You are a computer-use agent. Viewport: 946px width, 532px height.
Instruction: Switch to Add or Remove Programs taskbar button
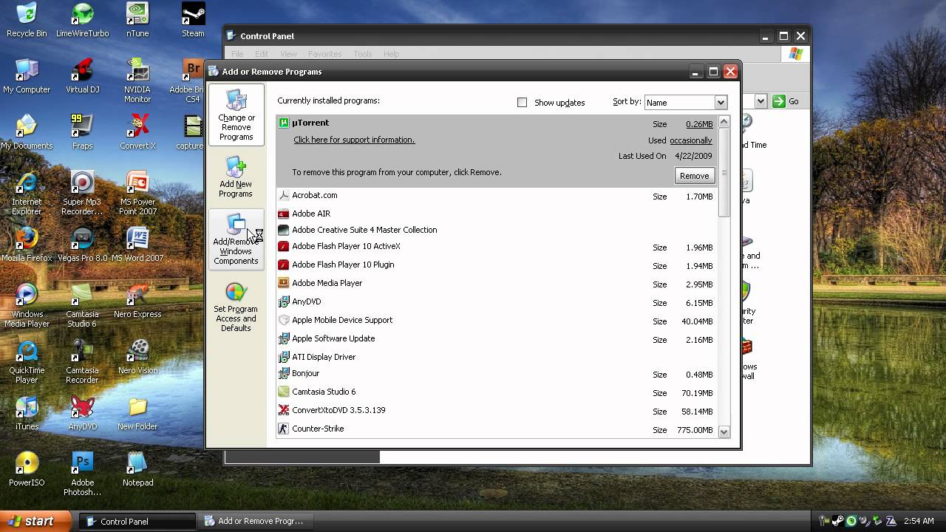pyautogui.click(x=254, y=522)
